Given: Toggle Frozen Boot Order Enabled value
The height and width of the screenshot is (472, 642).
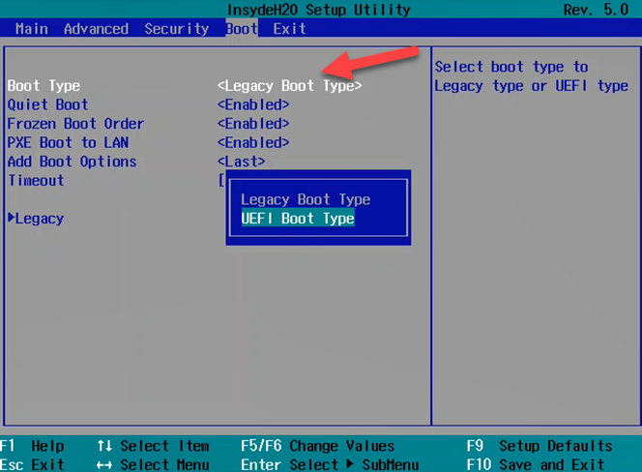Looking at the screenshot, I should click(x=253, y=124).
